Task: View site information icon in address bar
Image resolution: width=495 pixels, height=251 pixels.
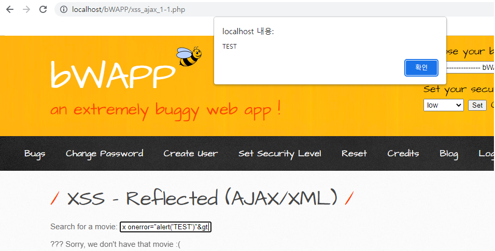Action: 64,9
